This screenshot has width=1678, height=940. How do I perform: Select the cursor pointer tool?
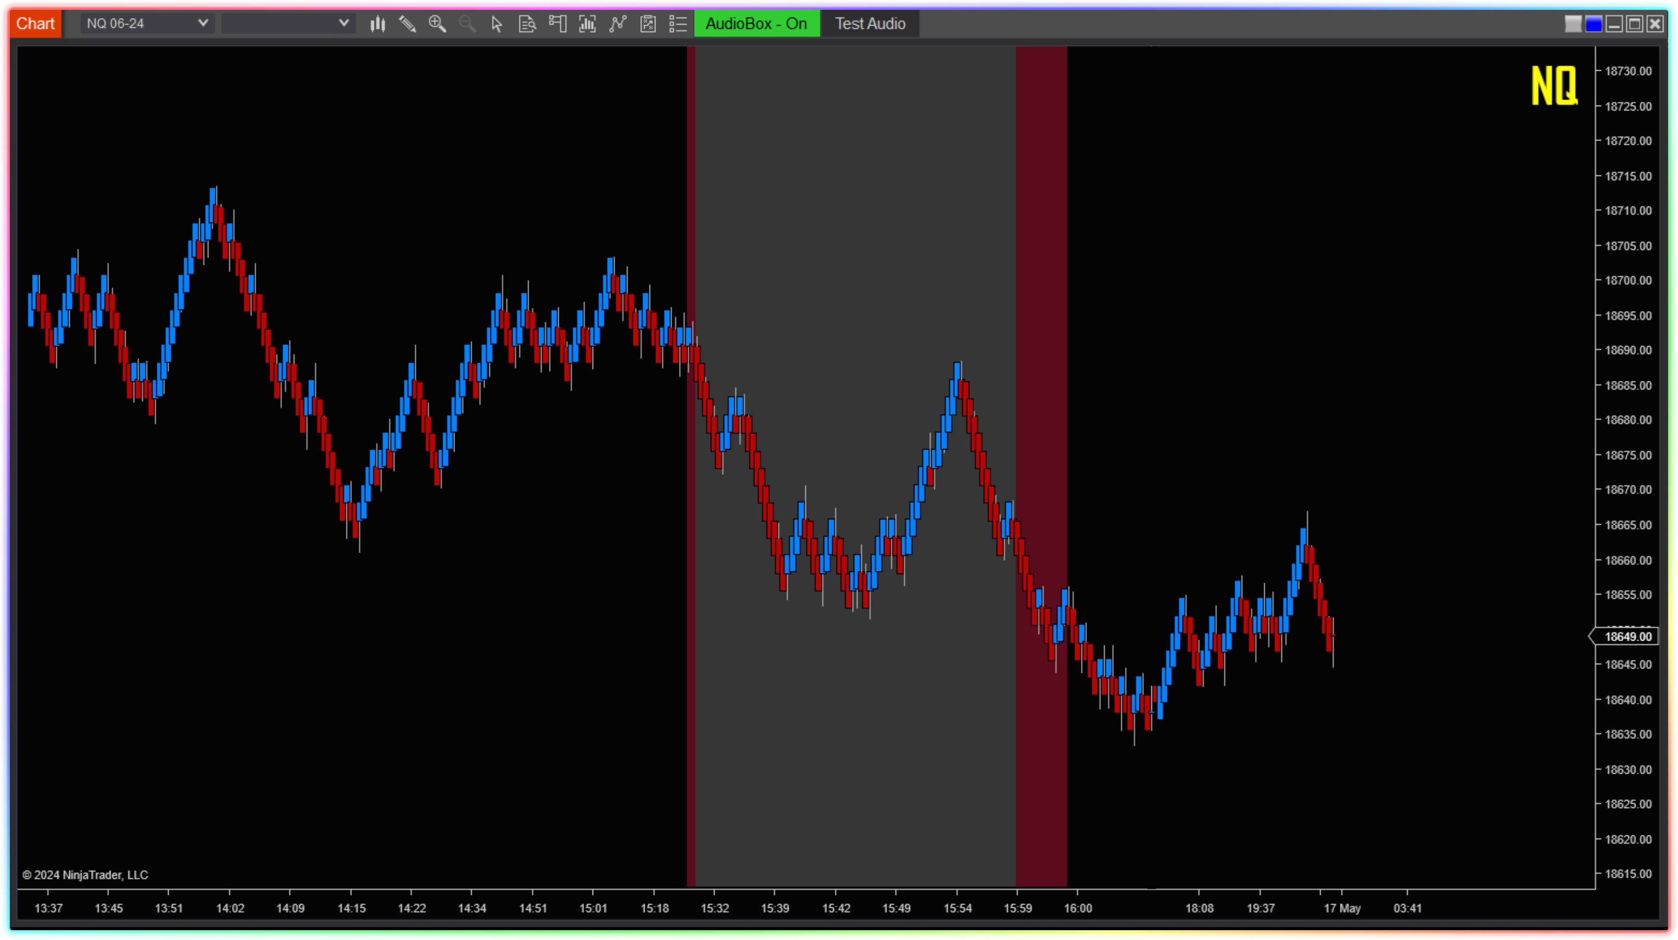pos(497,24)
